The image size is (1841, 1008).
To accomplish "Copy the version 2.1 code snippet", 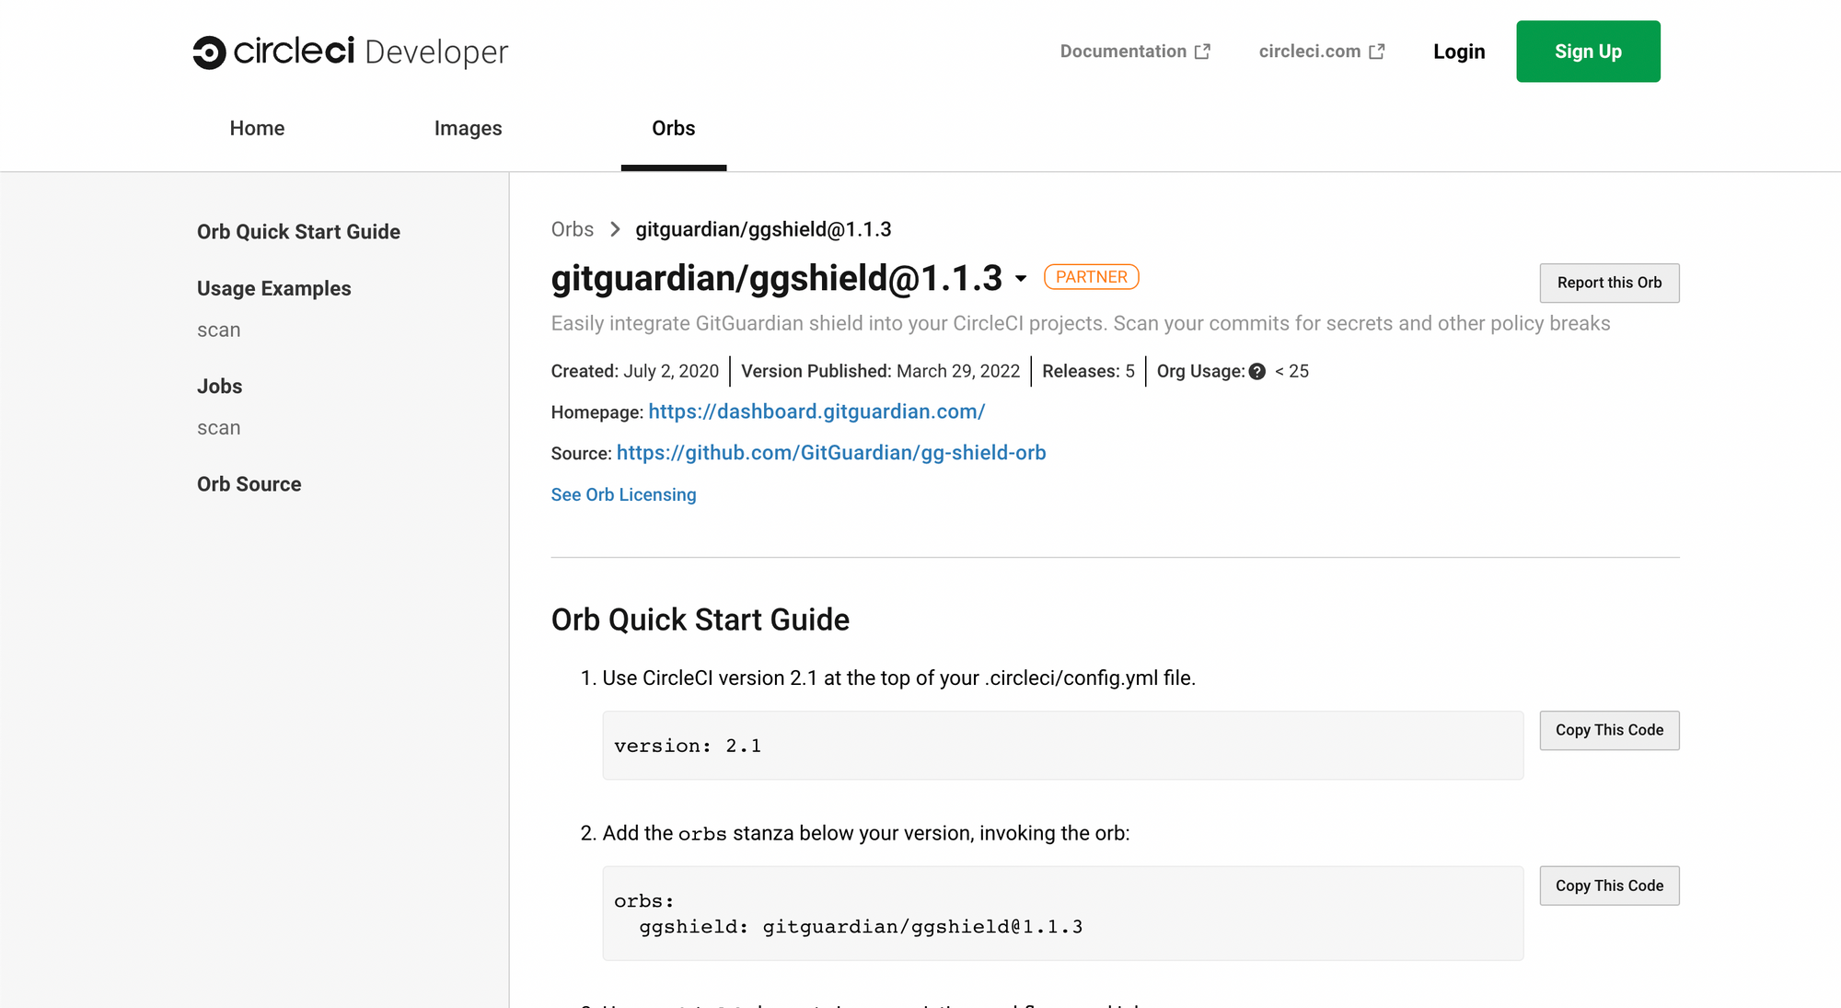I will point(1608,730).
